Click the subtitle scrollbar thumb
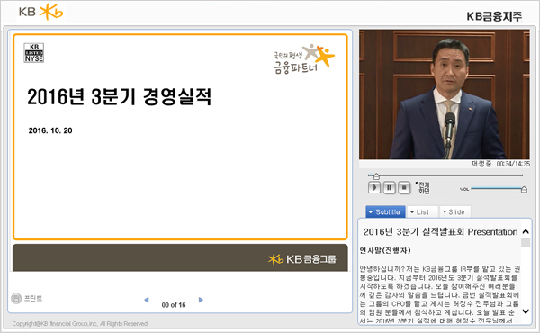This screenshot has height=333, width=540. click(526, 243)
